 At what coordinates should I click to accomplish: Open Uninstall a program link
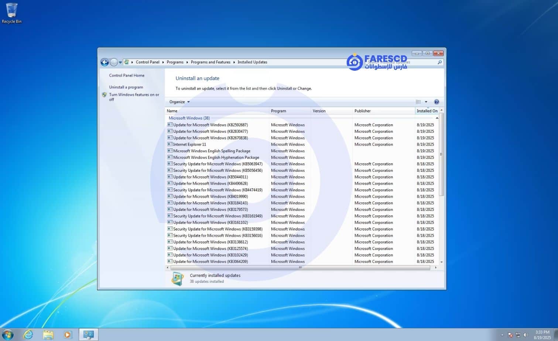[x=126, y=87]
